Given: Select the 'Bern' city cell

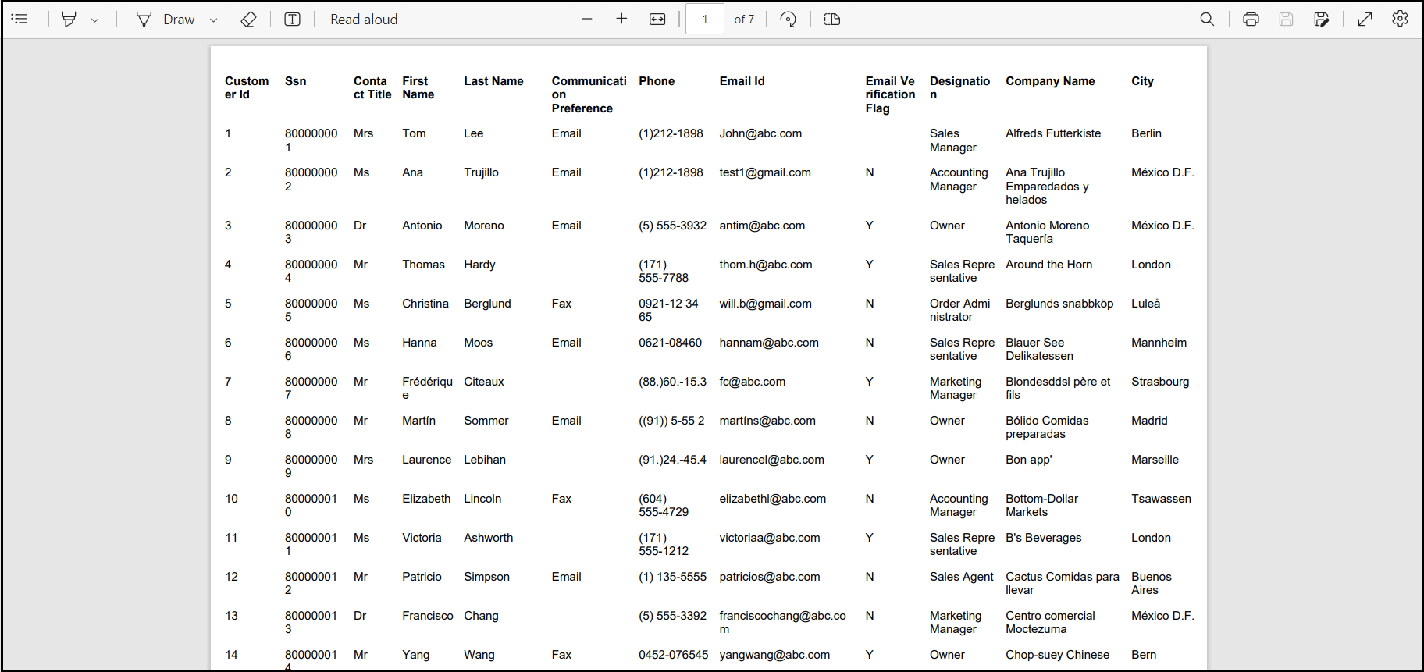Looking at the screenshot, I should 1144,655.
